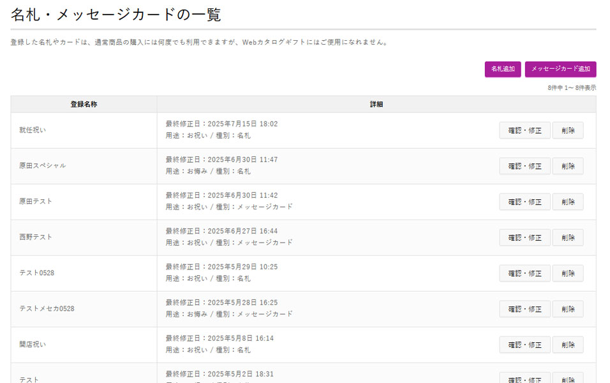Click 削除 for 西野テスト
This screenshot has width=610, height=383.
pyautogui.click(x=567, y=237)
